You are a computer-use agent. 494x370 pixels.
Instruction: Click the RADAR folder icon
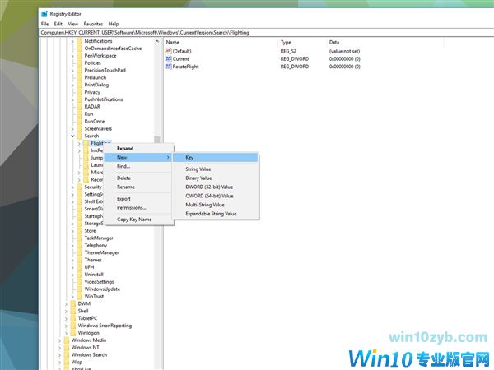coord(79,107)
